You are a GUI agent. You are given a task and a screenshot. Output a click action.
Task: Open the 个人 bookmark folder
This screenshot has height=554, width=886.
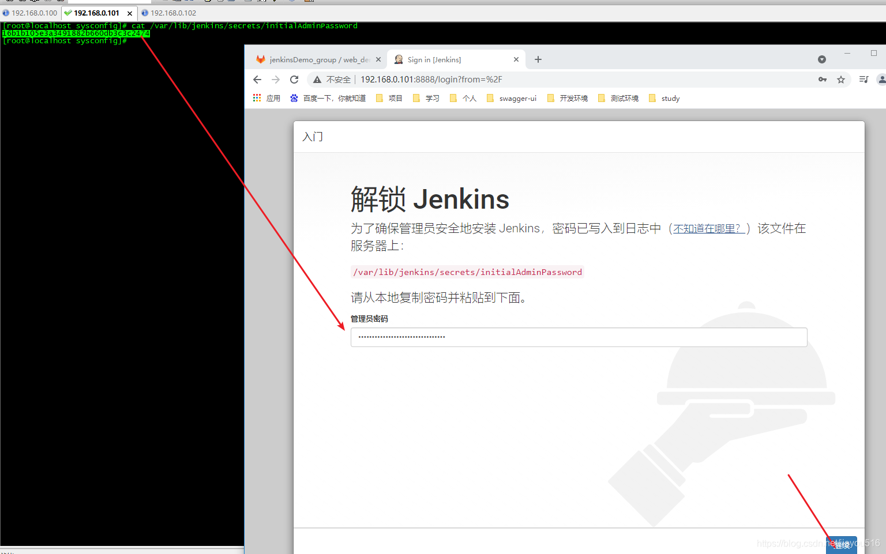pyautogui.click(x=463, y=98)
